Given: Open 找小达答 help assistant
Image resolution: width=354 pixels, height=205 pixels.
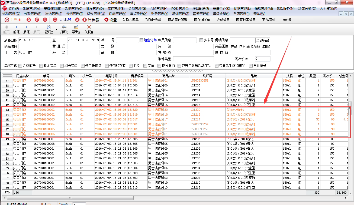Looking at the screenshot, I should pyautogui.click(x=62, y=20).
